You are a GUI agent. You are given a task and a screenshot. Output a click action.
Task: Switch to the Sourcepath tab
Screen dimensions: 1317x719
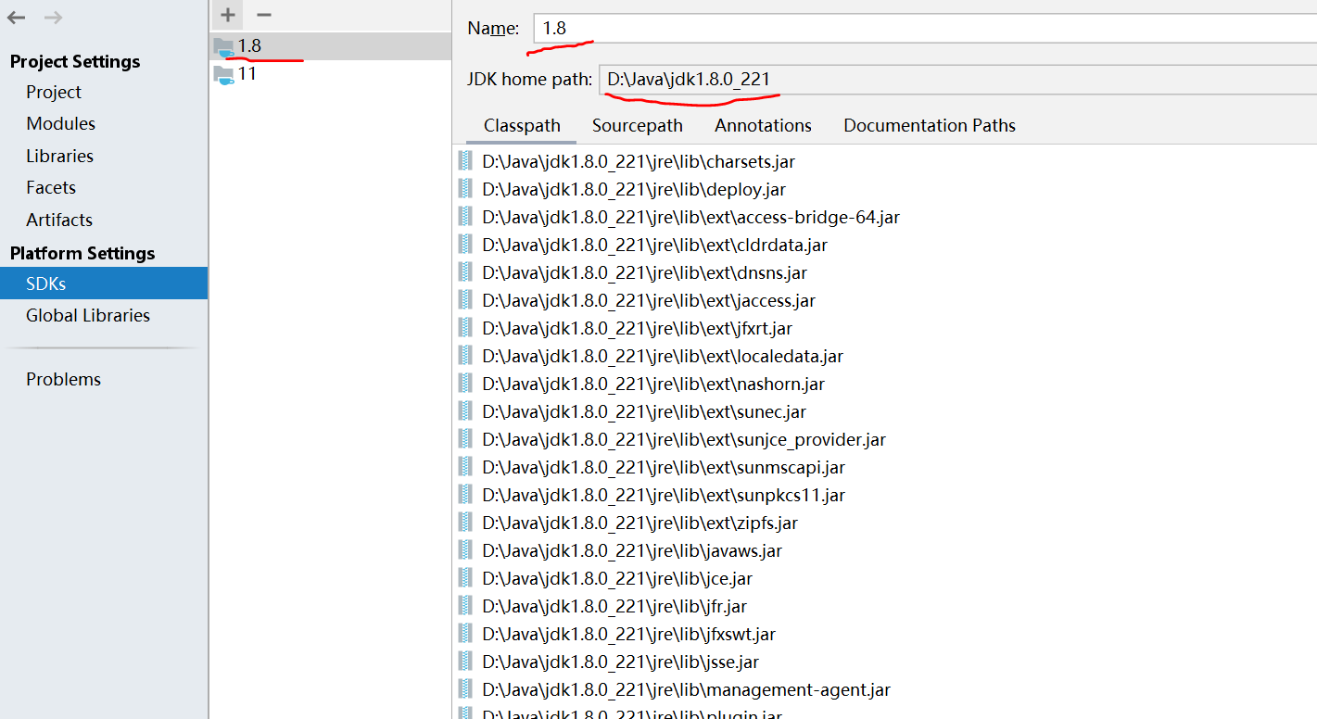coord(637,125)
